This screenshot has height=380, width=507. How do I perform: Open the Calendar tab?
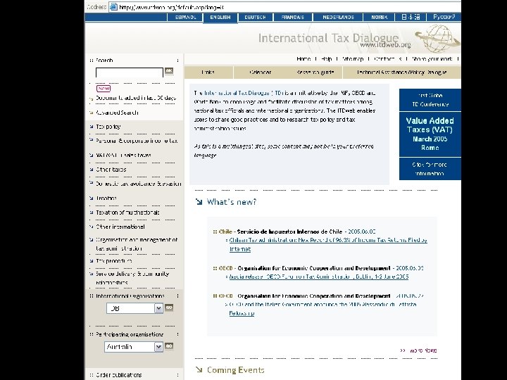(261, 72)
